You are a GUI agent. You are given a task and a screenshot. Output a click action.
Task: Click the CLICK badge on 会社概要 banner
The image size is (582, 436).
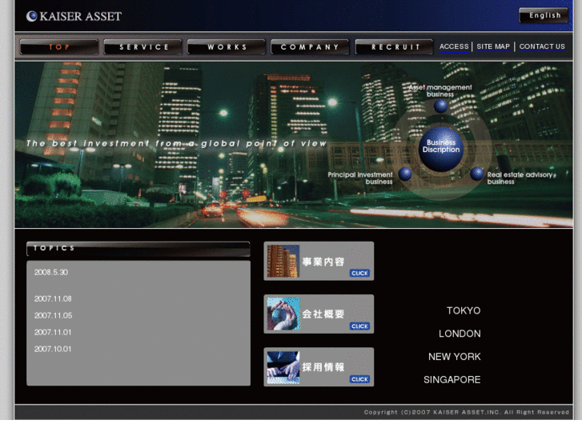(x=359, y=326)
